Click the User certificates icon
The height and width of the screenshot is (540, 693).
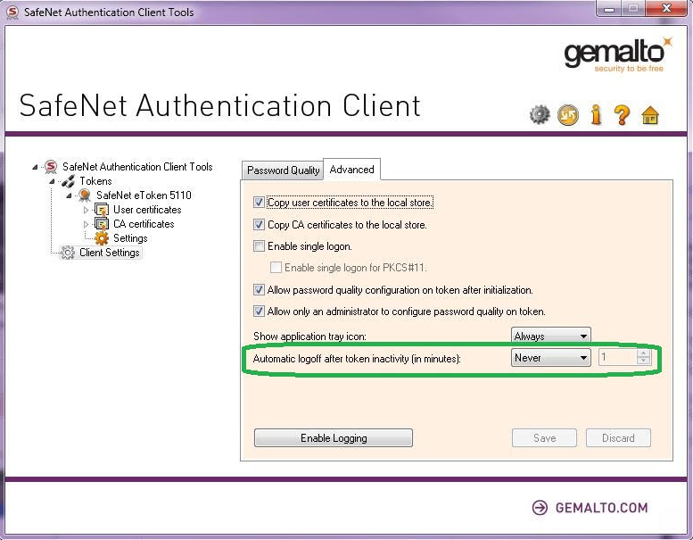tap(102, 210)
